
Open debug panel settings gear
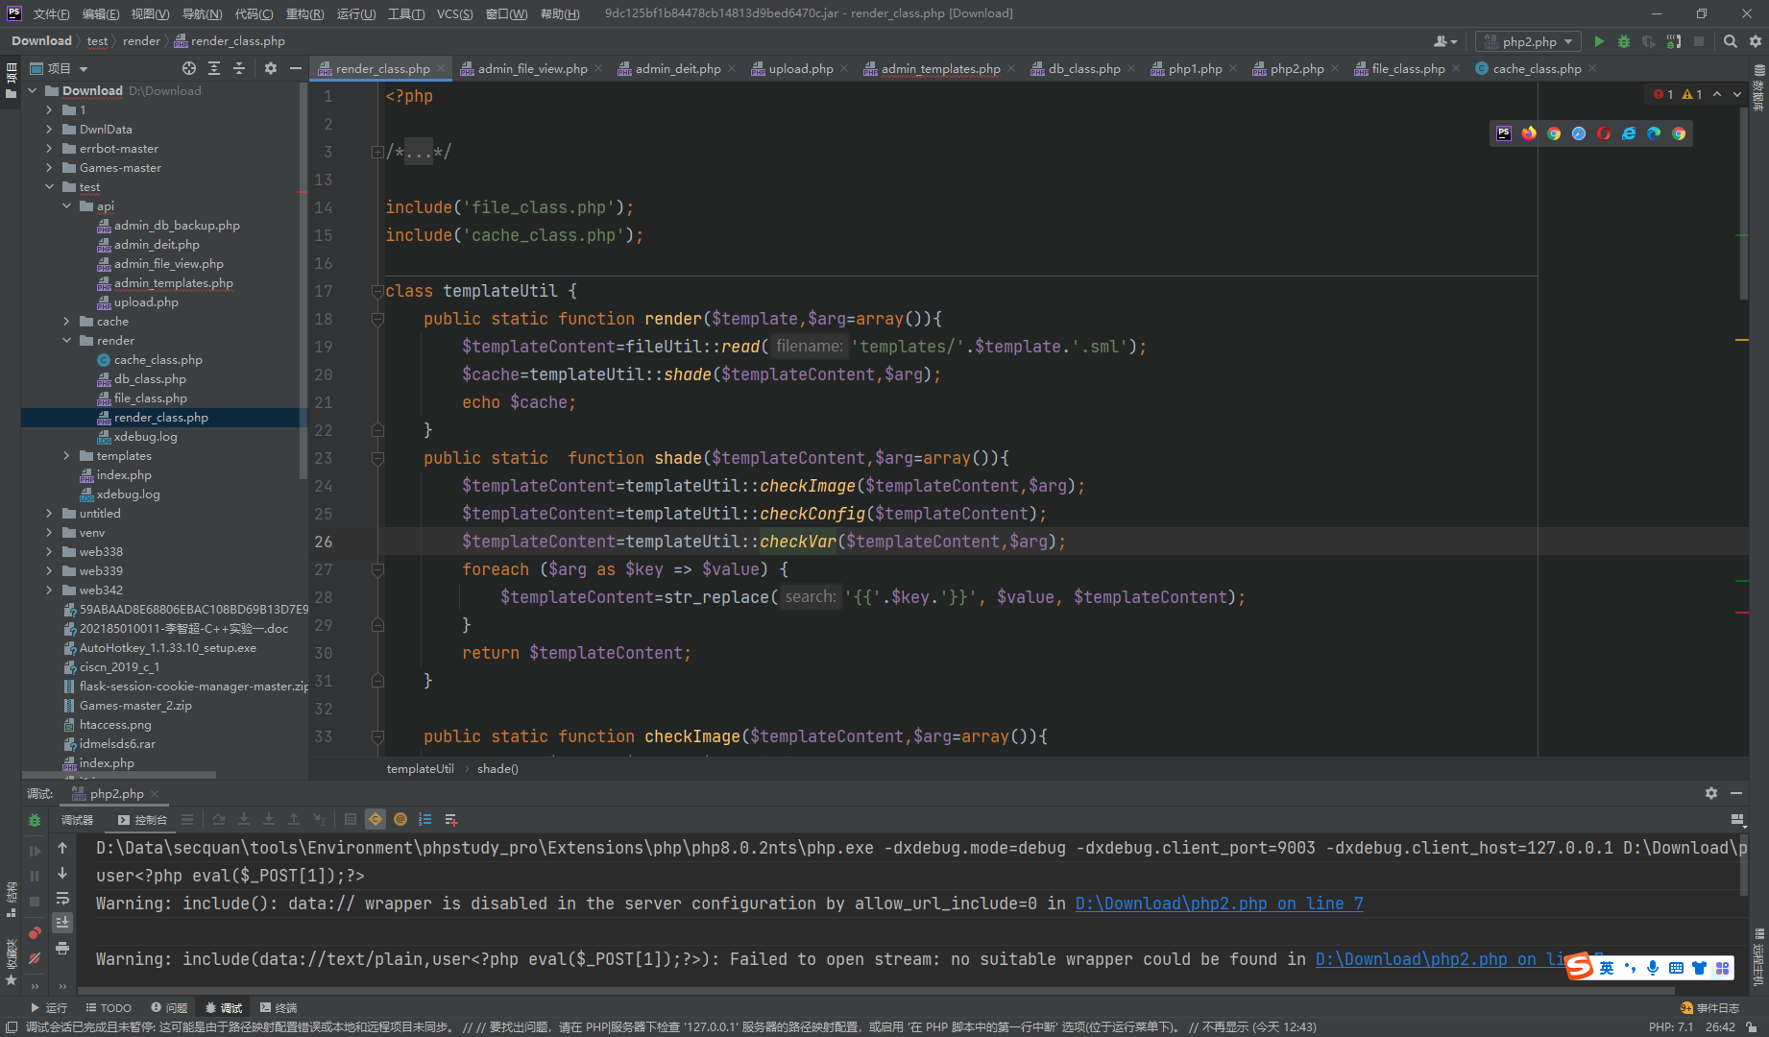(x=1711, y=793)
